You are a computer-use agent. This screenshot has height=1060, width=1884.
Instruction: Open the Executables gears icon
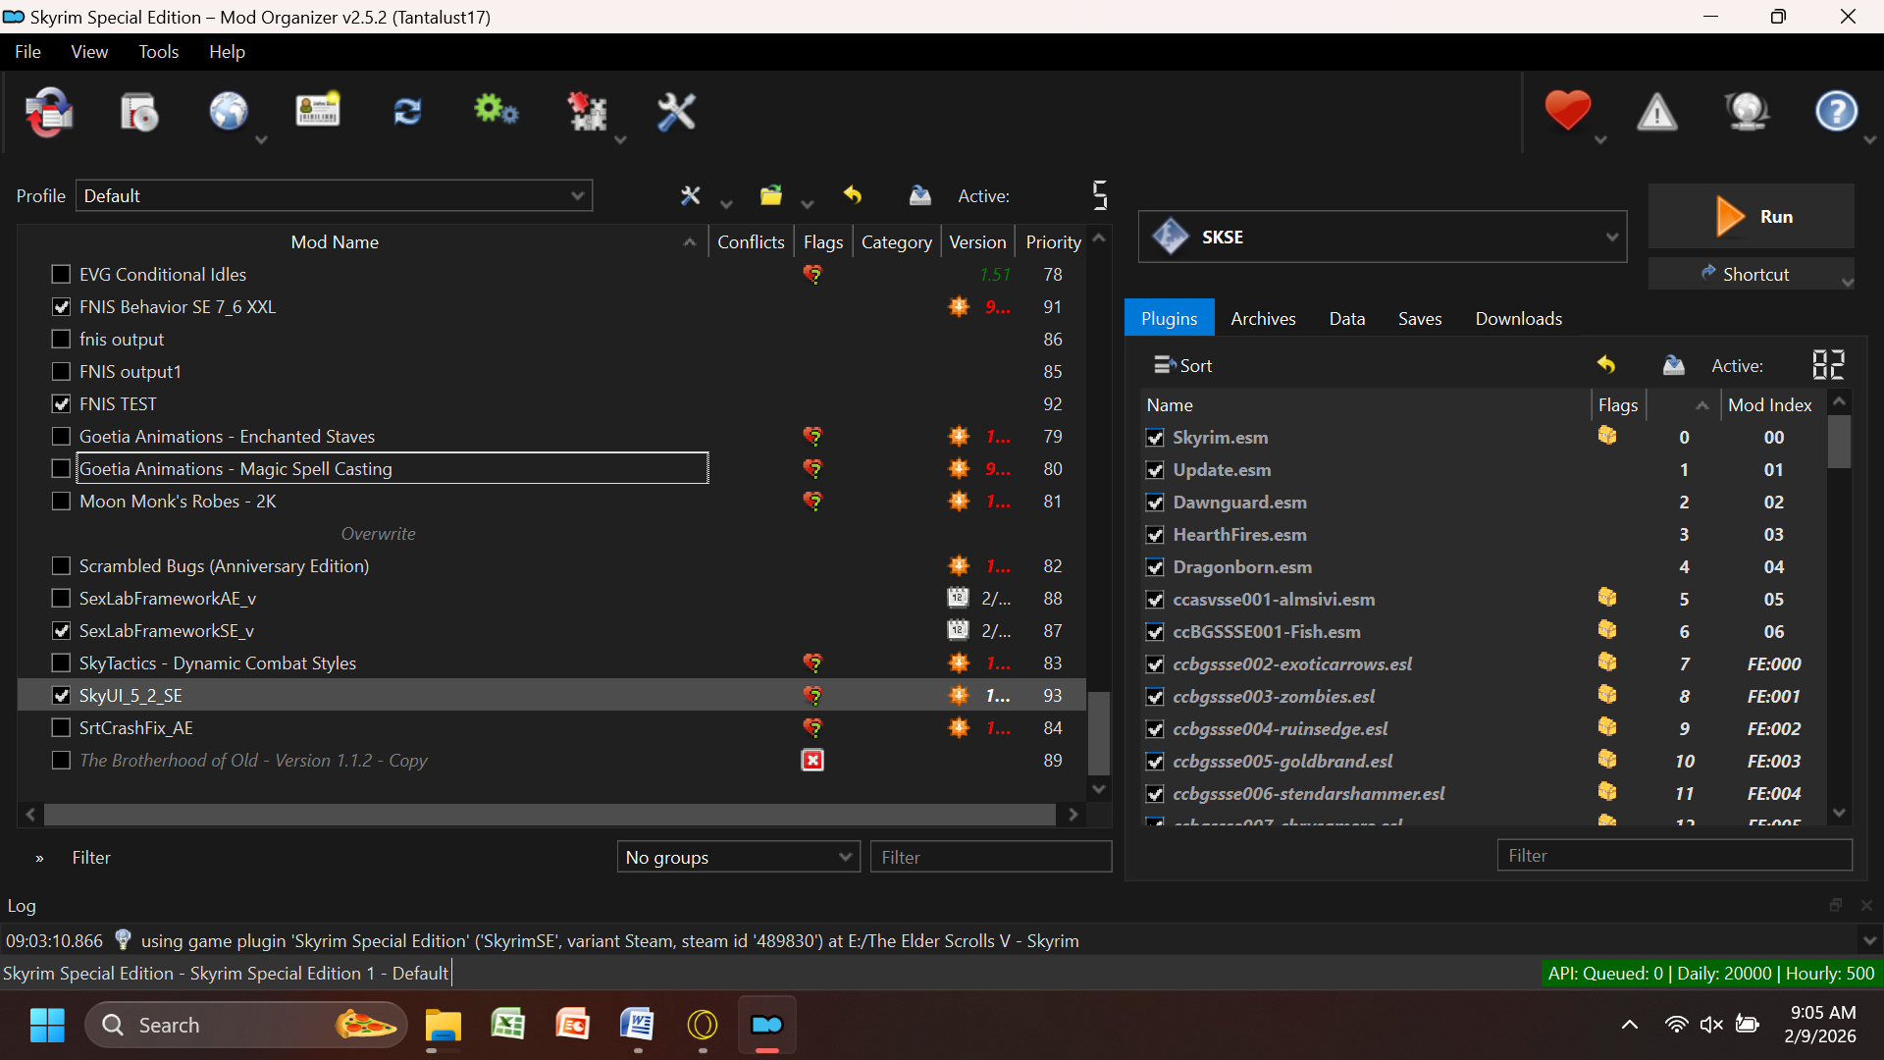tap(496, 110)
